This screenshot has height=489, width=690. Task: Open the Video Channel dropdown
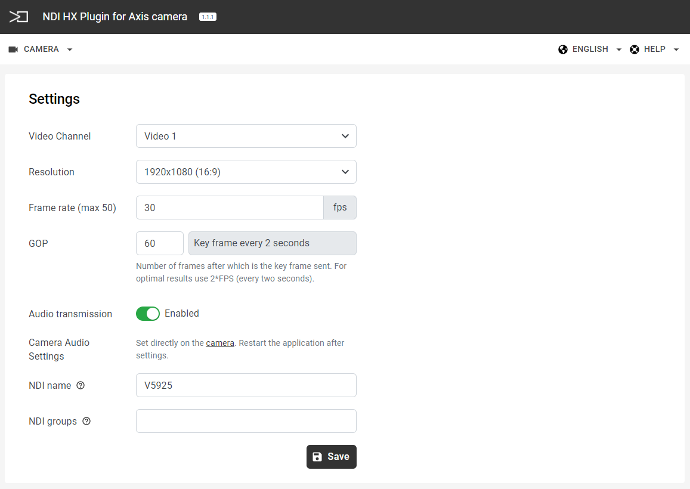pos(246,136)
